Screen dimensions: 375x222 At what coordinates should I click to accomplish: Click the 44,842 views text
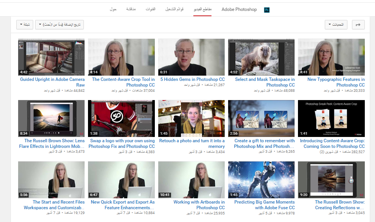74,91
